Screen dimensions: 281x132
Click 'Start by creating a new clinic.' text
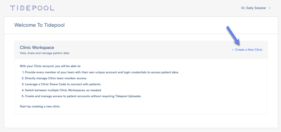(x=40, y=107)
